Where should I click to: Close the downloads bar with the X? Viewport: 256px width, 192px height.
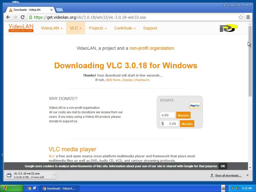[247, 175]
